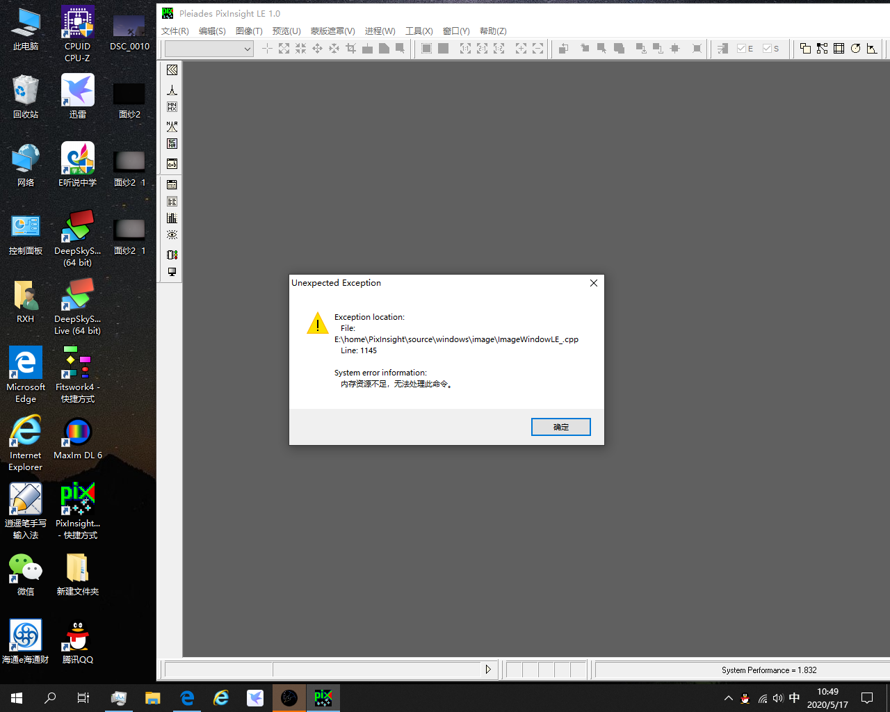Select the crosshair readout cursor tool
890x712 pixels.
click(x=267, y=49)
